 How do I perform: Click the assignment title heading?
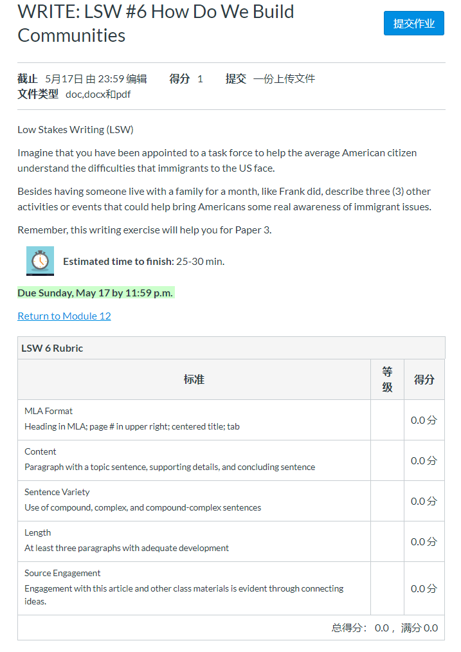point(156,23)
